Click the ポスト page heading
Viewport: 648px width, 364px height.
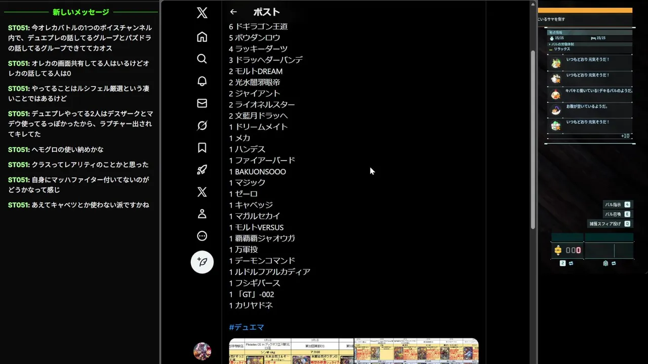[x=267, y=12]
